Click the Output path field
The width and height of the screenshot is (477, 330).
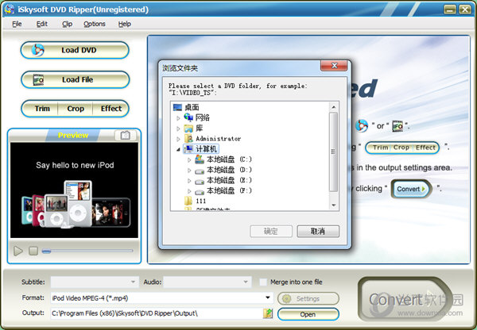point(157,313)
